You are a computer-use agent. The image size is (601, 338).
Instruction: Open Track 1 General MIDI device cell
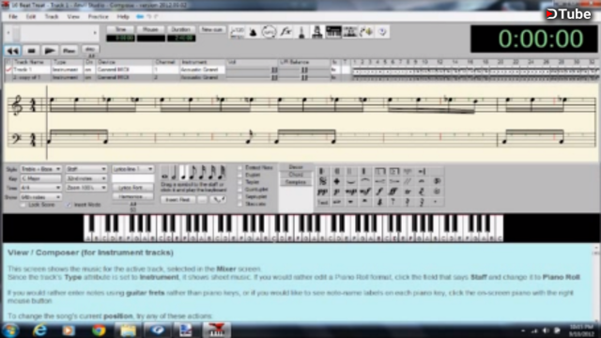pyautogui.click(x=125, y=69)
